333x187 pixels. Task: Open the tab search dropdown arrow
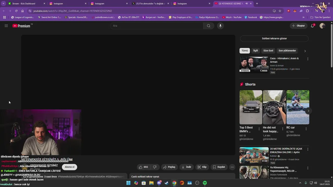(3, 4)
